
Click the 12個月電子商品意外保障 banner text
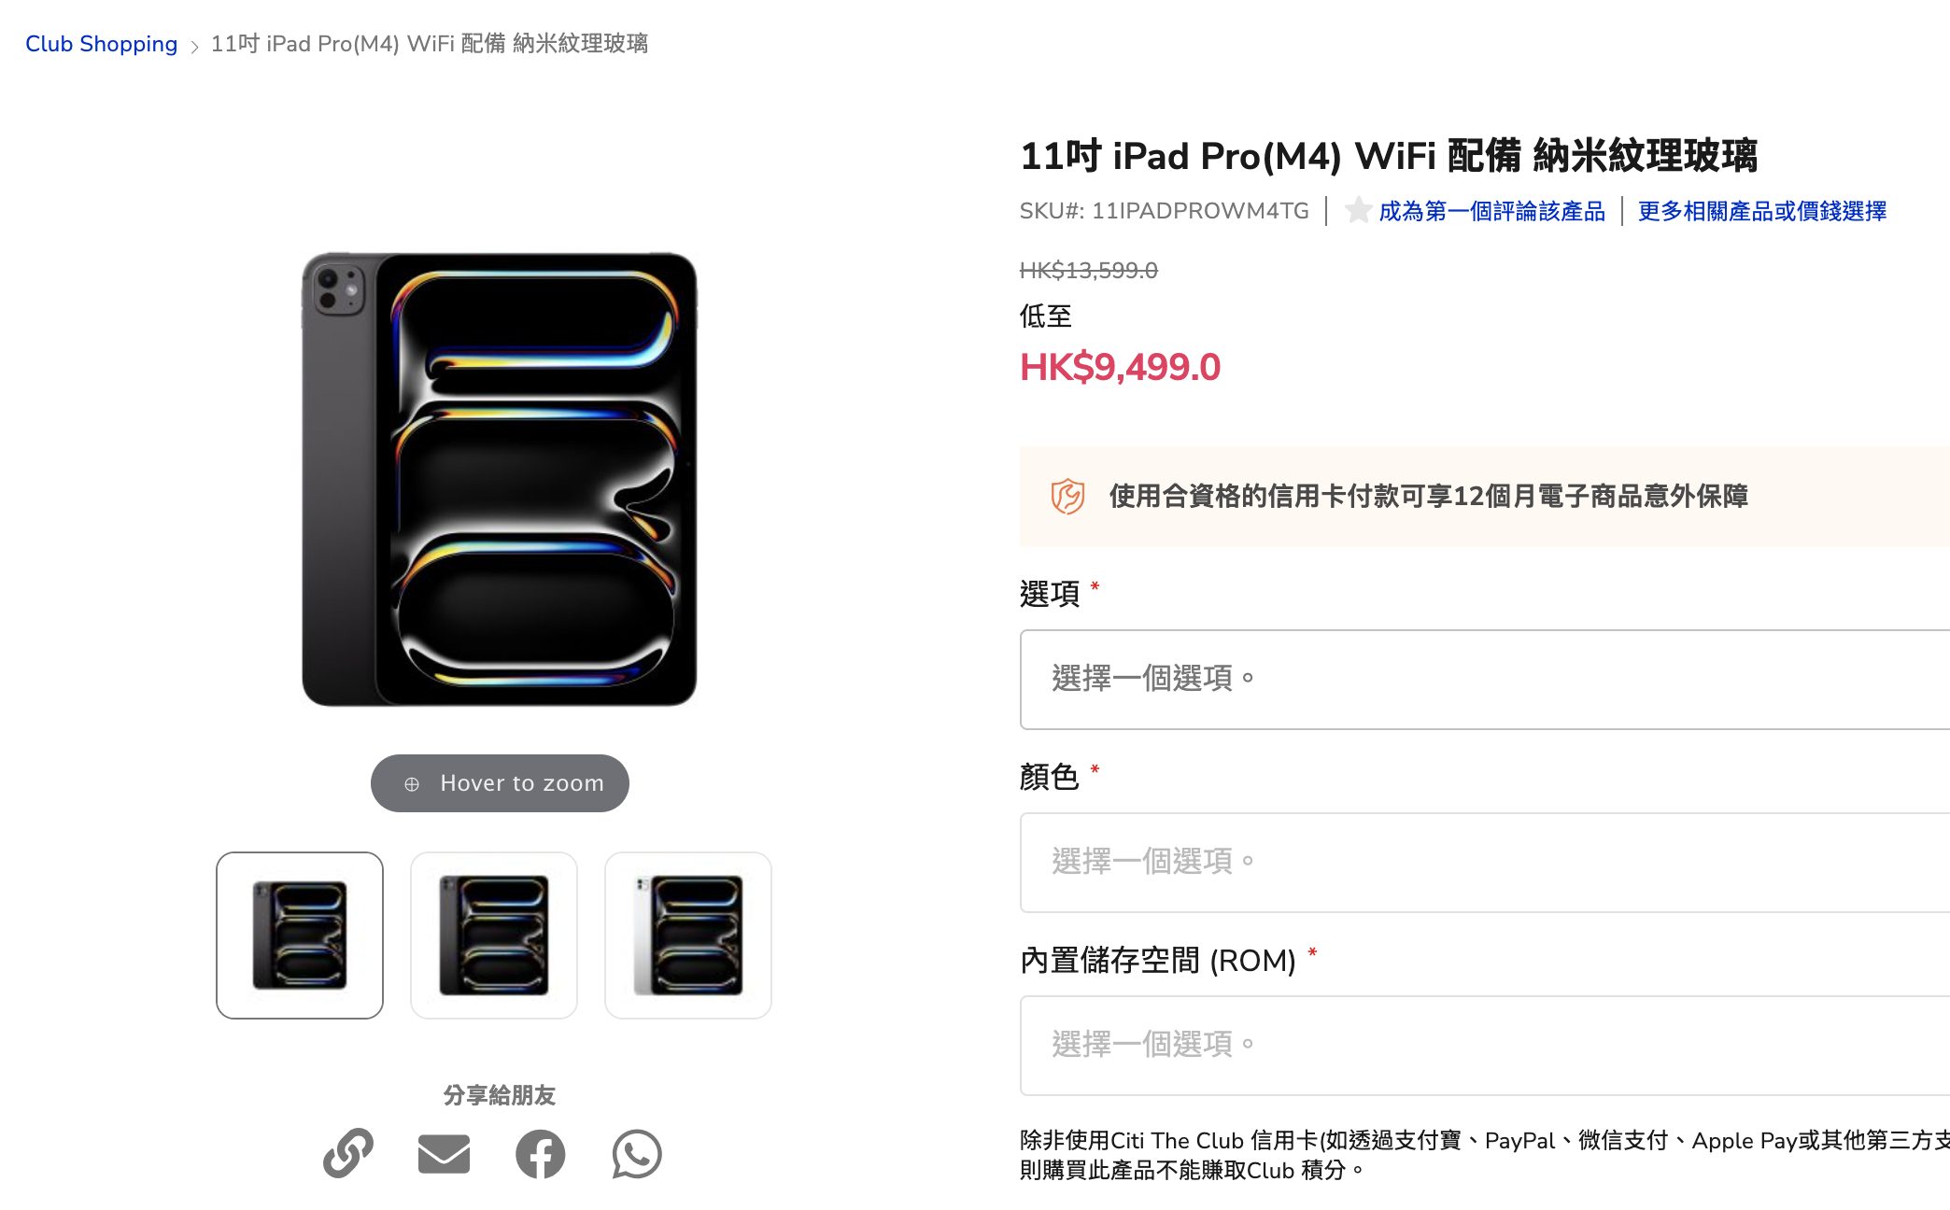1428,497
